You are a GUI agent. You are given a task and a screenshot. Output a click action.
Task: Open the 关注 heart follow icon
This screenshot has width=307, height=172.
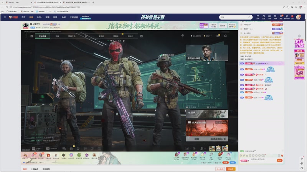pyautogui.click(x=264, y=17)
